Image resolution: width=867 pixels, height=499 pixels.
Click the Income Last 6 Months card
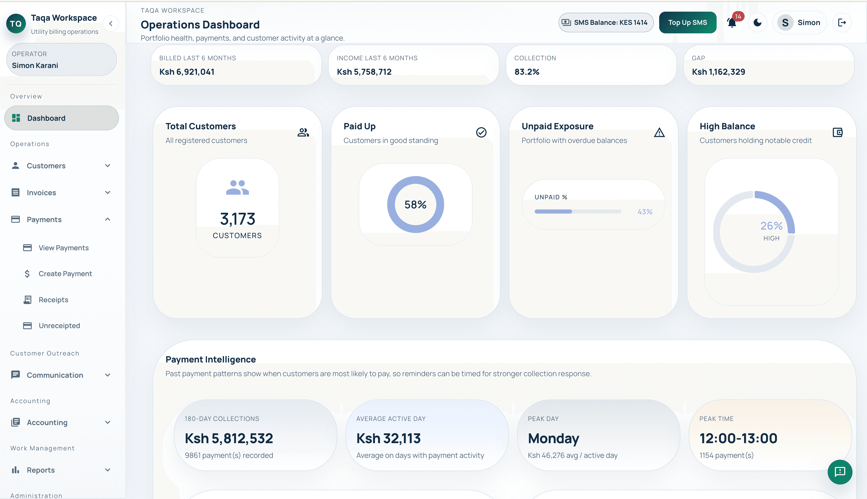(414, 65)
